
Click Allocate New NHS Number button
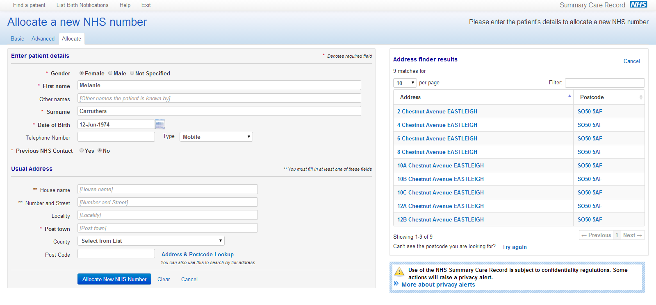pyautogui.click(x=114, y=279)
